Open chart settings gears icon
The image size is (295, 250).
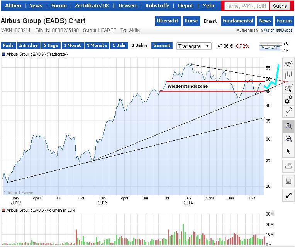point(288,100)
